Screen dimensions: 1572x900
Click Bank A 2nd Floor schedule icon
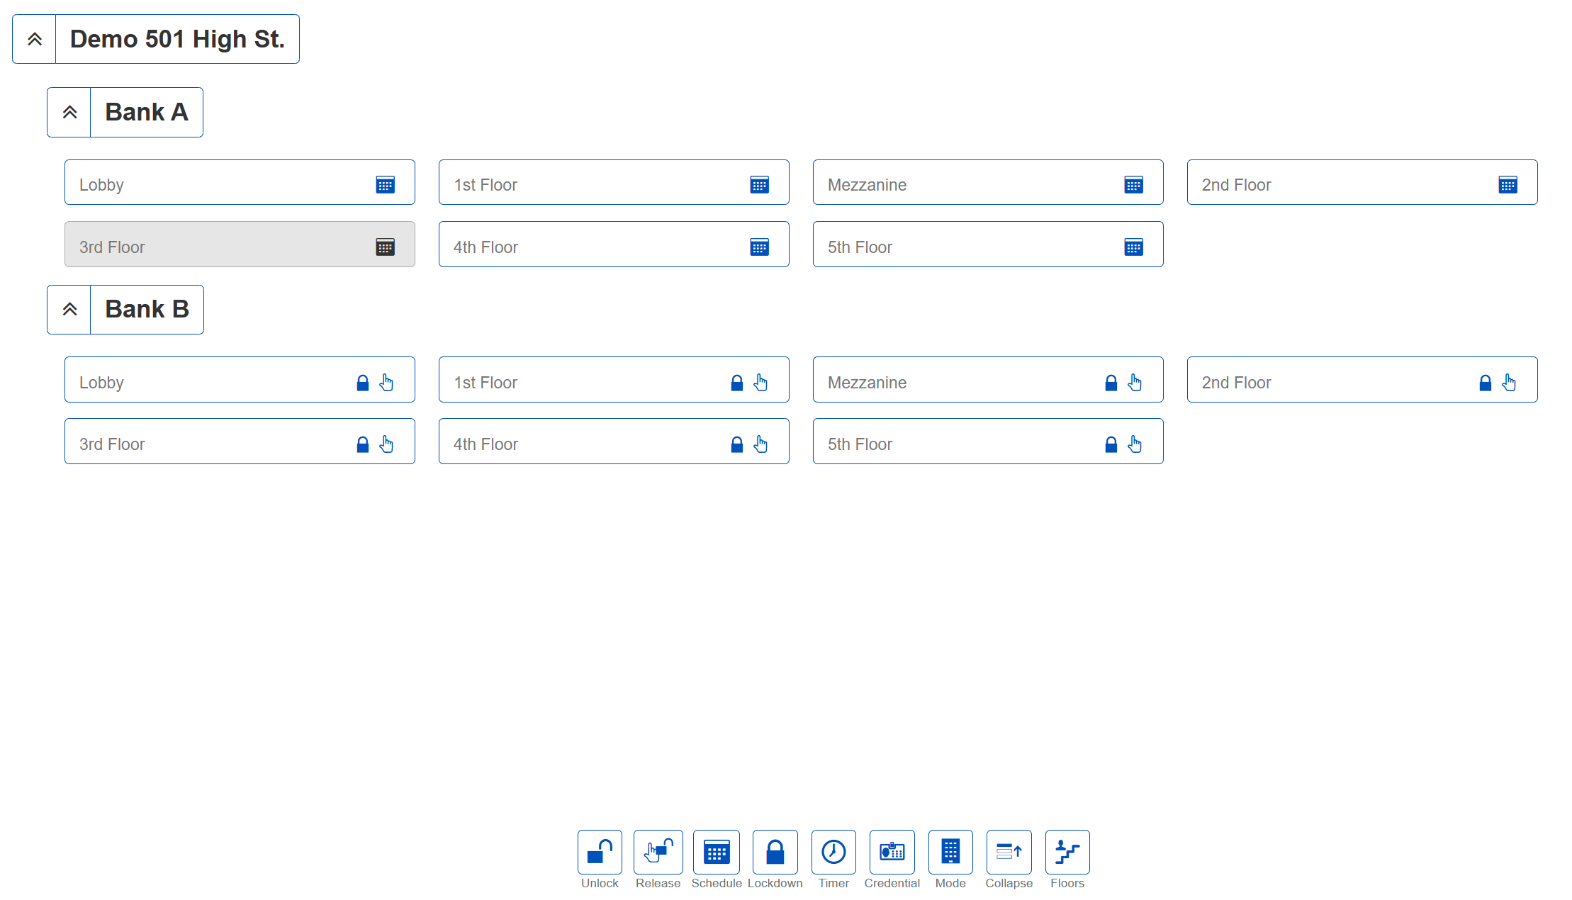tap(1508, 185)
